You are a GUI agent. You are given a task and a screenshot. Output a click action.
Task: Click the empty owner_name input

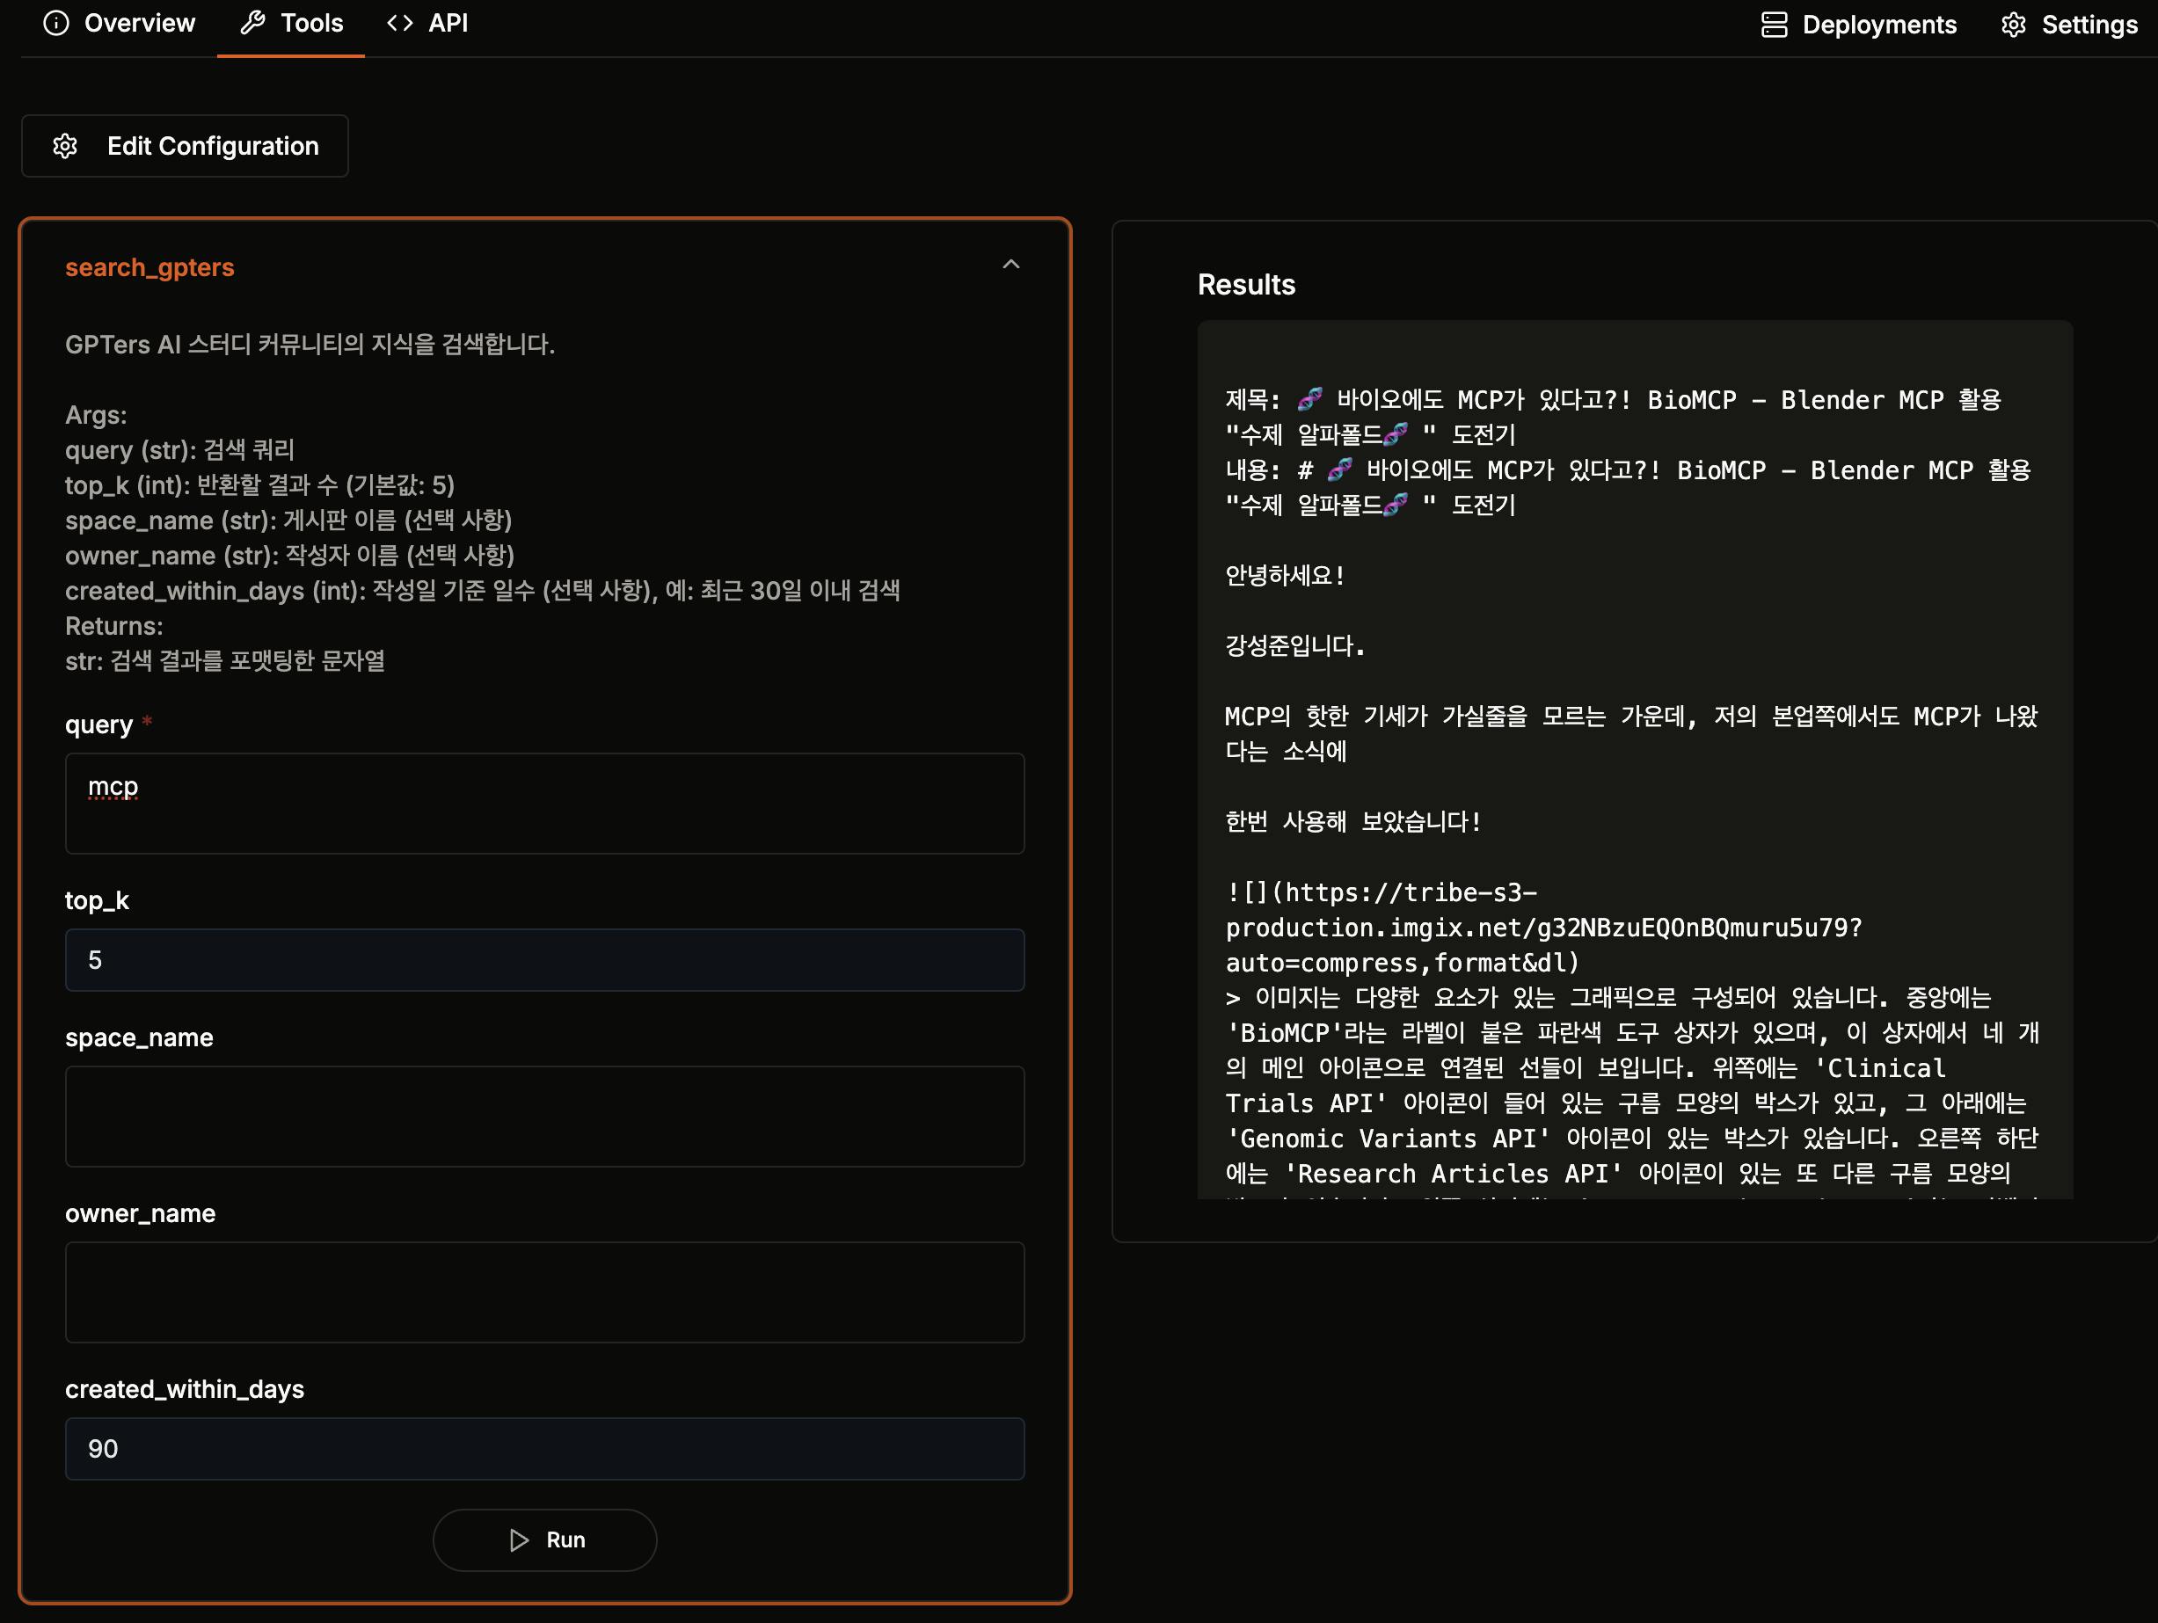544,1292
